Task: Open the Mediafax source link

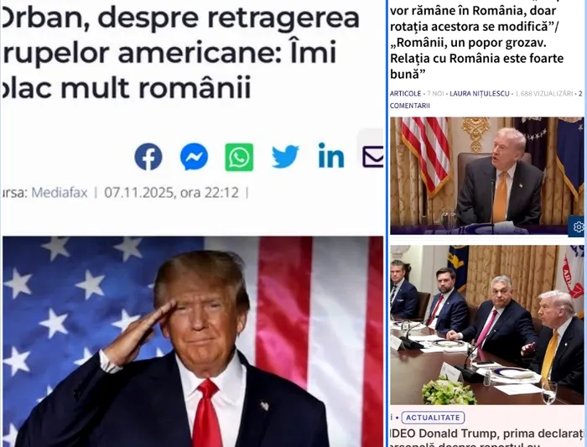Action: pos(60,192)
